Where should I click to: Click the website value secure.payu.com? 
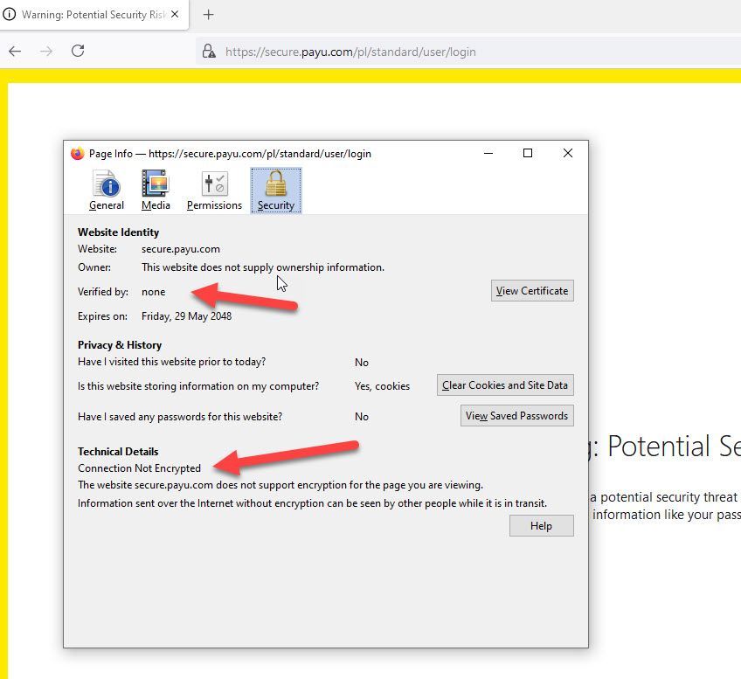pos(181,249)
